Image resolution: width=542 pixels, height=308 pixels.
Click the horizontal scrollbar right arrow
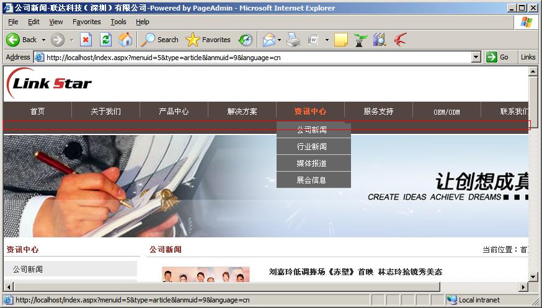tap(523, 288)
